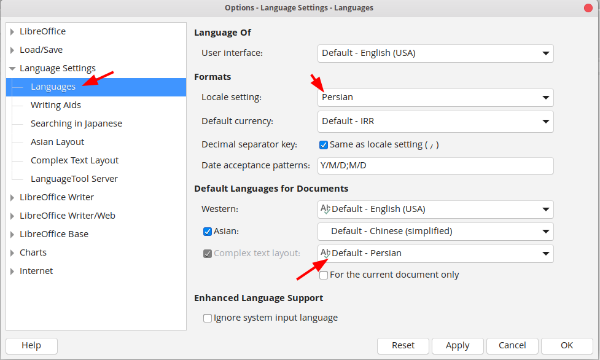The width and height of the screenshot is (600, 360).
Task: Open the Asian language dropdown
Action: (435, 232)
